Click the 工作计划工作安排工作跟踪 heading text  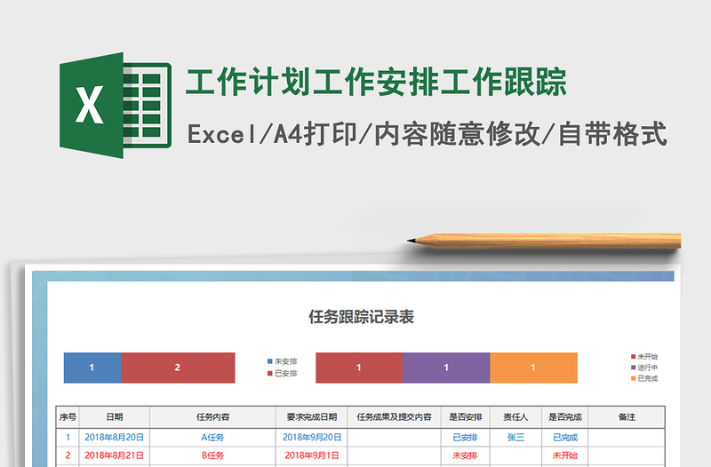tap(376, 83)
